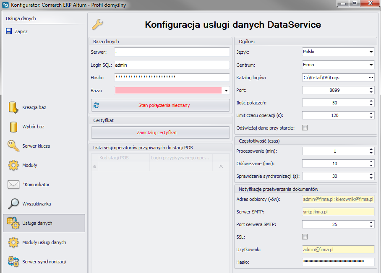
Task: Open Wyszukiwarka magnifier icon
Action: click(x=13, y=203)
